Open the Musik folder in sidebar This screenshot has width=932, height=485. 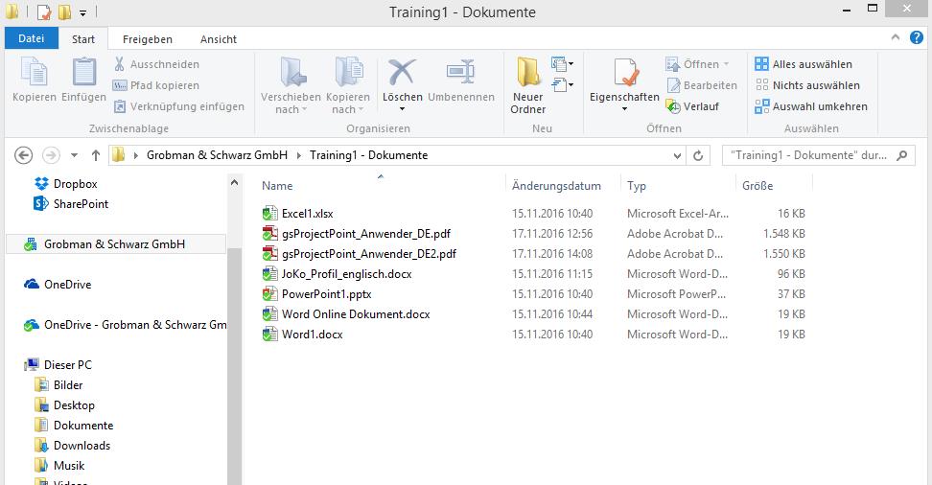(x=59, y=466)
